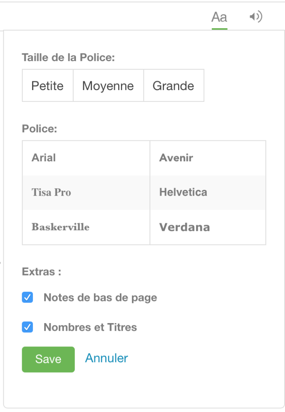
Task: Click the green underline under the Aa icon
Action: (x=219, y=27)
